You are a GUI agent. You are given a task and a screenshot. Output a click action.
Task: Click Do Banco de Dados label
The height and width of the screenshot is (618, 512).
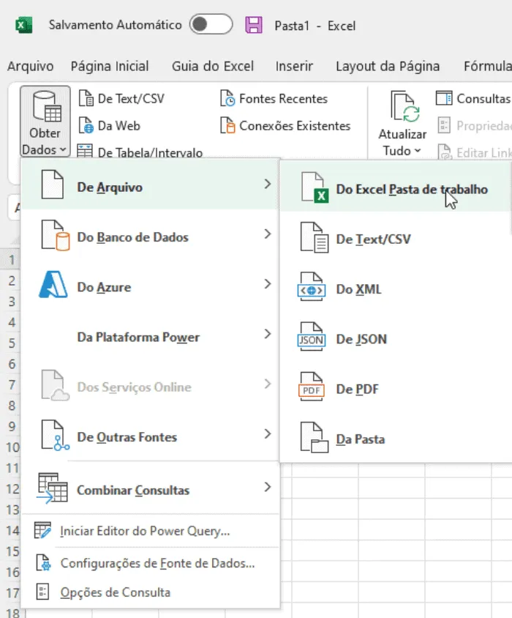pyautogui.click(x=132, y=237)
